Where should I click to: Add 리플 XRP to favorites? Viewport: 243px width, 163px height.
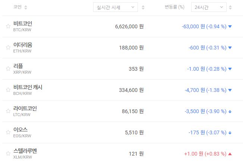[8, 68]
